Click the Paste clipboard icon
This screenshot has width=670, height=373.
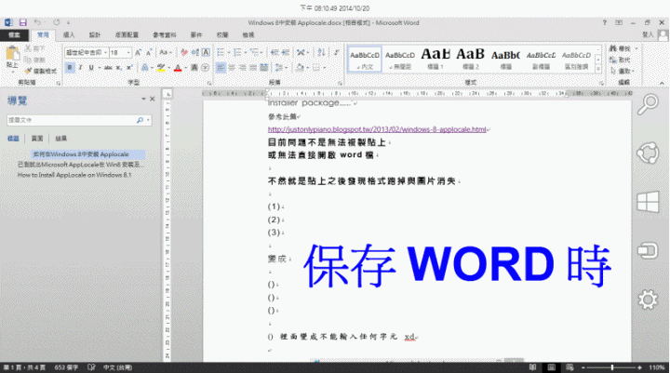pos(12,53)
